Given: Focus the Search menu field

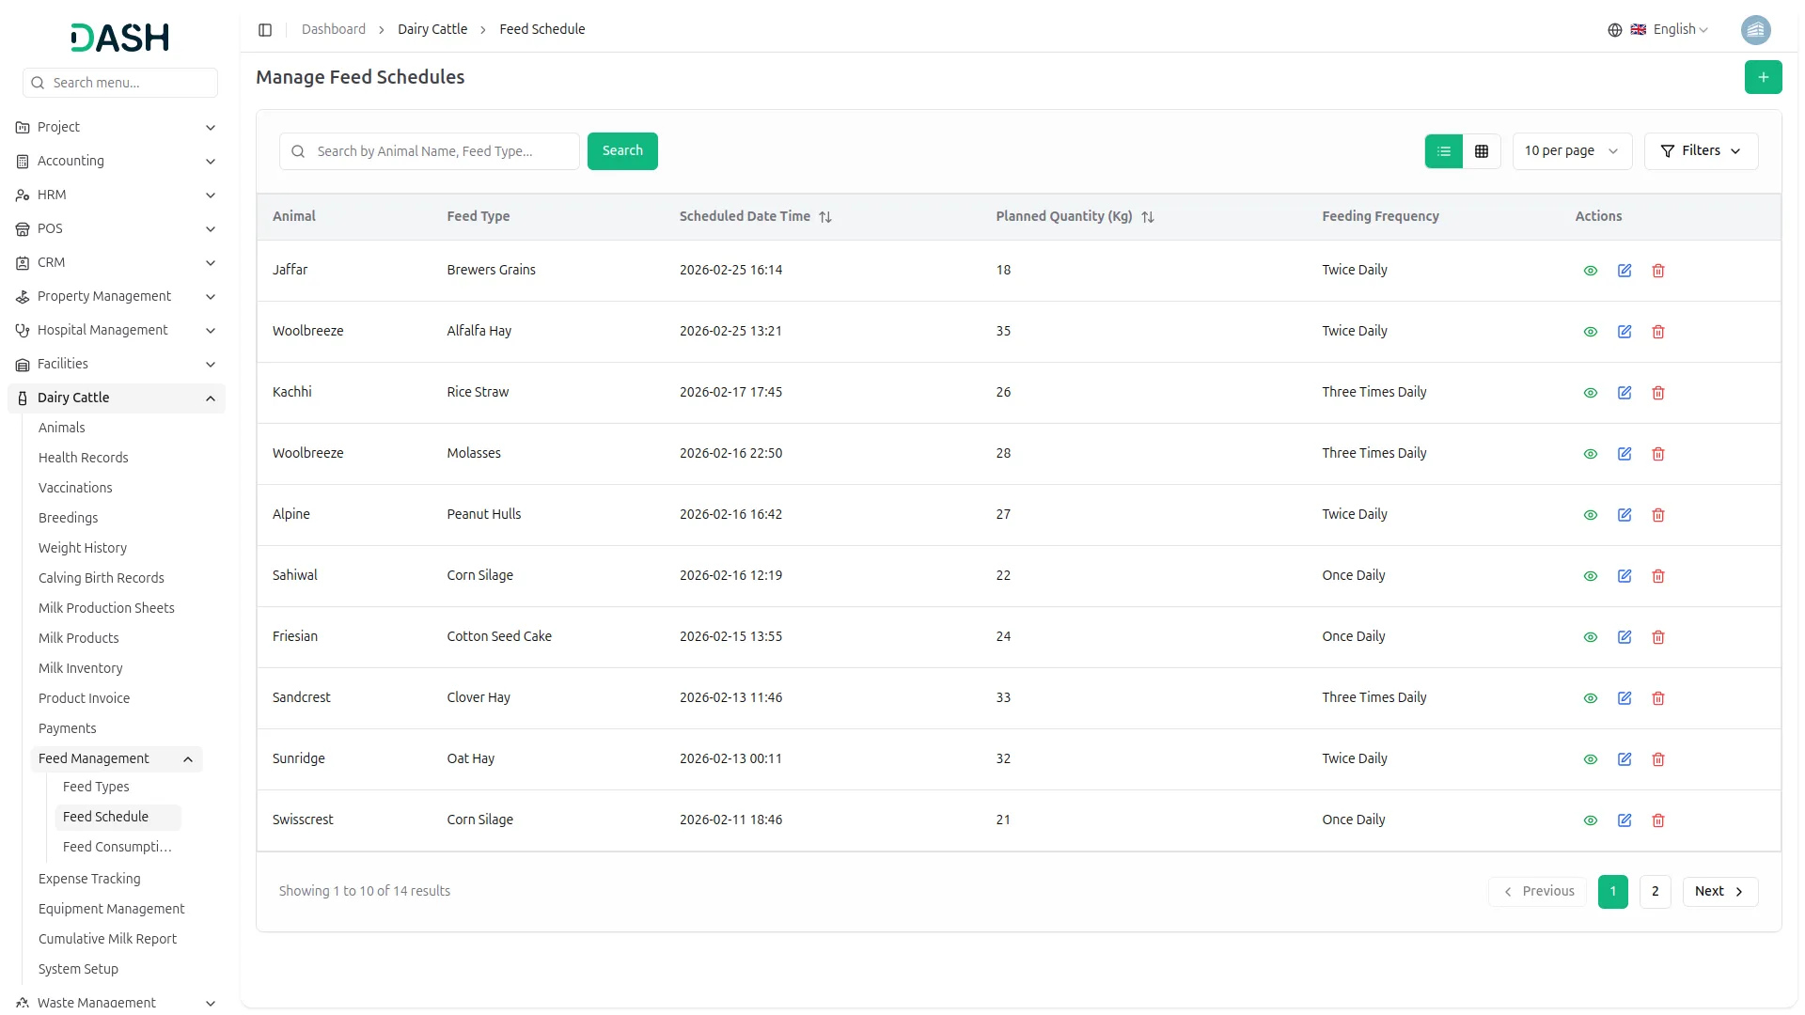Looking at the screenshot, I should 120,83.
